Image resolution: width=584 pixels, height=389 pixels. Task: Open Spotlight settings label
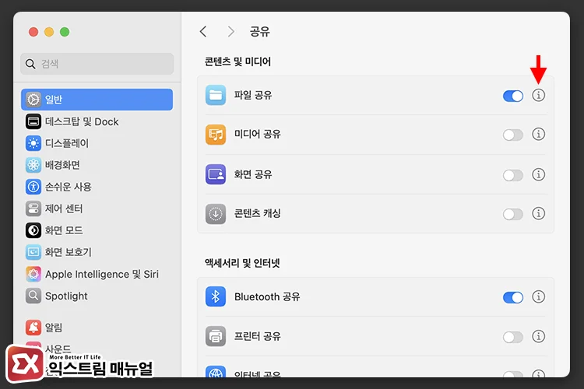click(66, 296)
